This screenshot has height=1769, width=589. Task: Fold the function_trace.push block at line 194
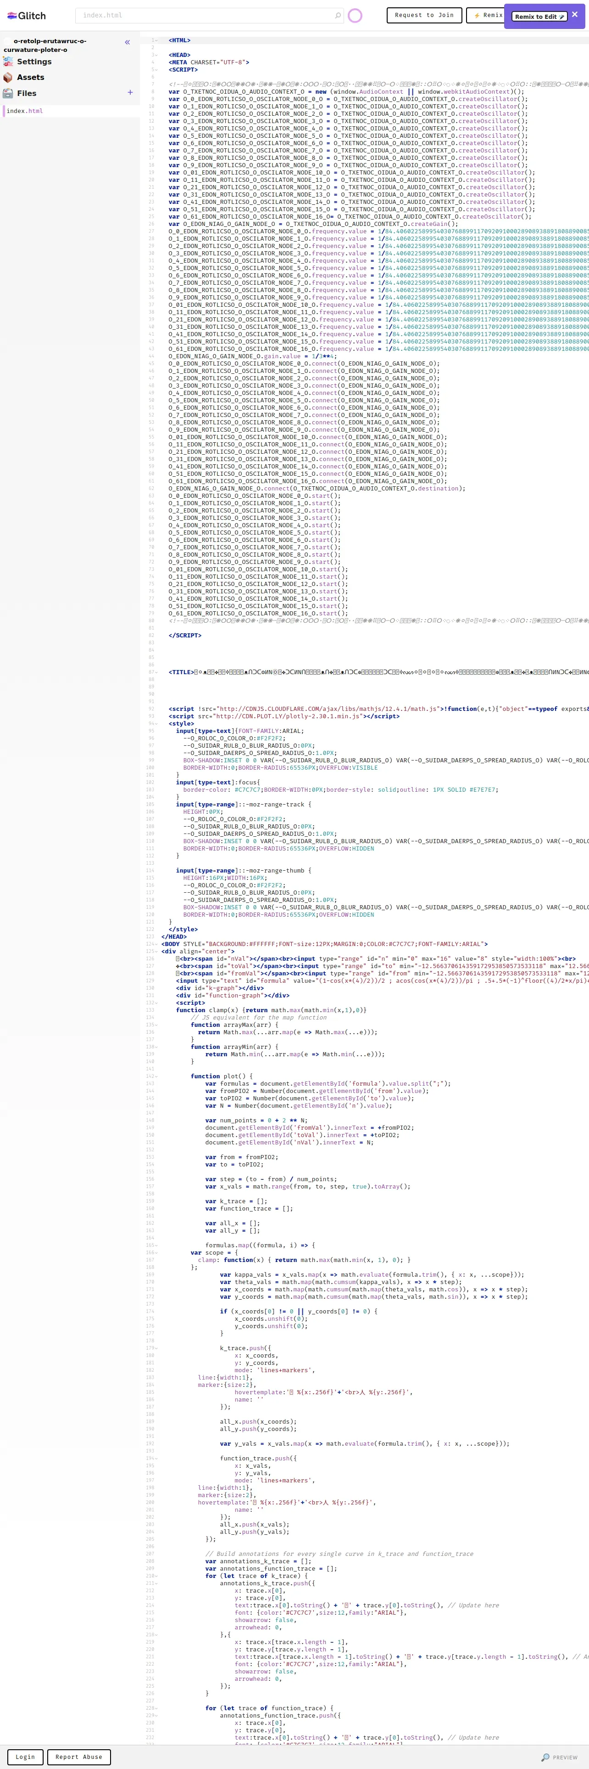click(x=156, y=1459)
